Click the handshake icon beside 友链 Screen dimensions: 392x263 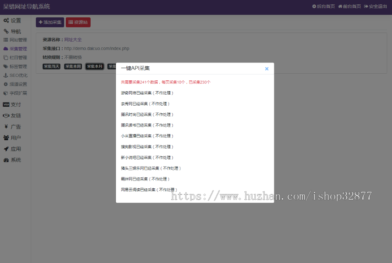click(6, 115)
